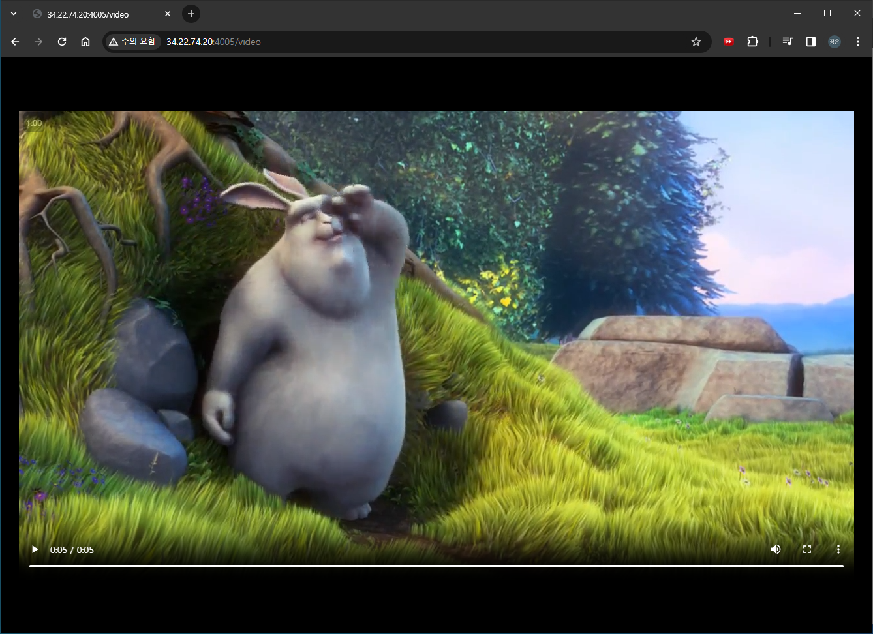
Task: Click the security warning chip 주의 요함
Action: [133, 42]
